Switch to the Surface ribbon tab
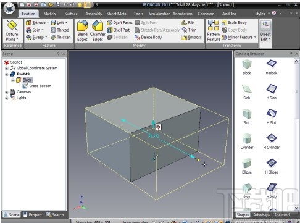300x223 pixels. pos(71,14)
